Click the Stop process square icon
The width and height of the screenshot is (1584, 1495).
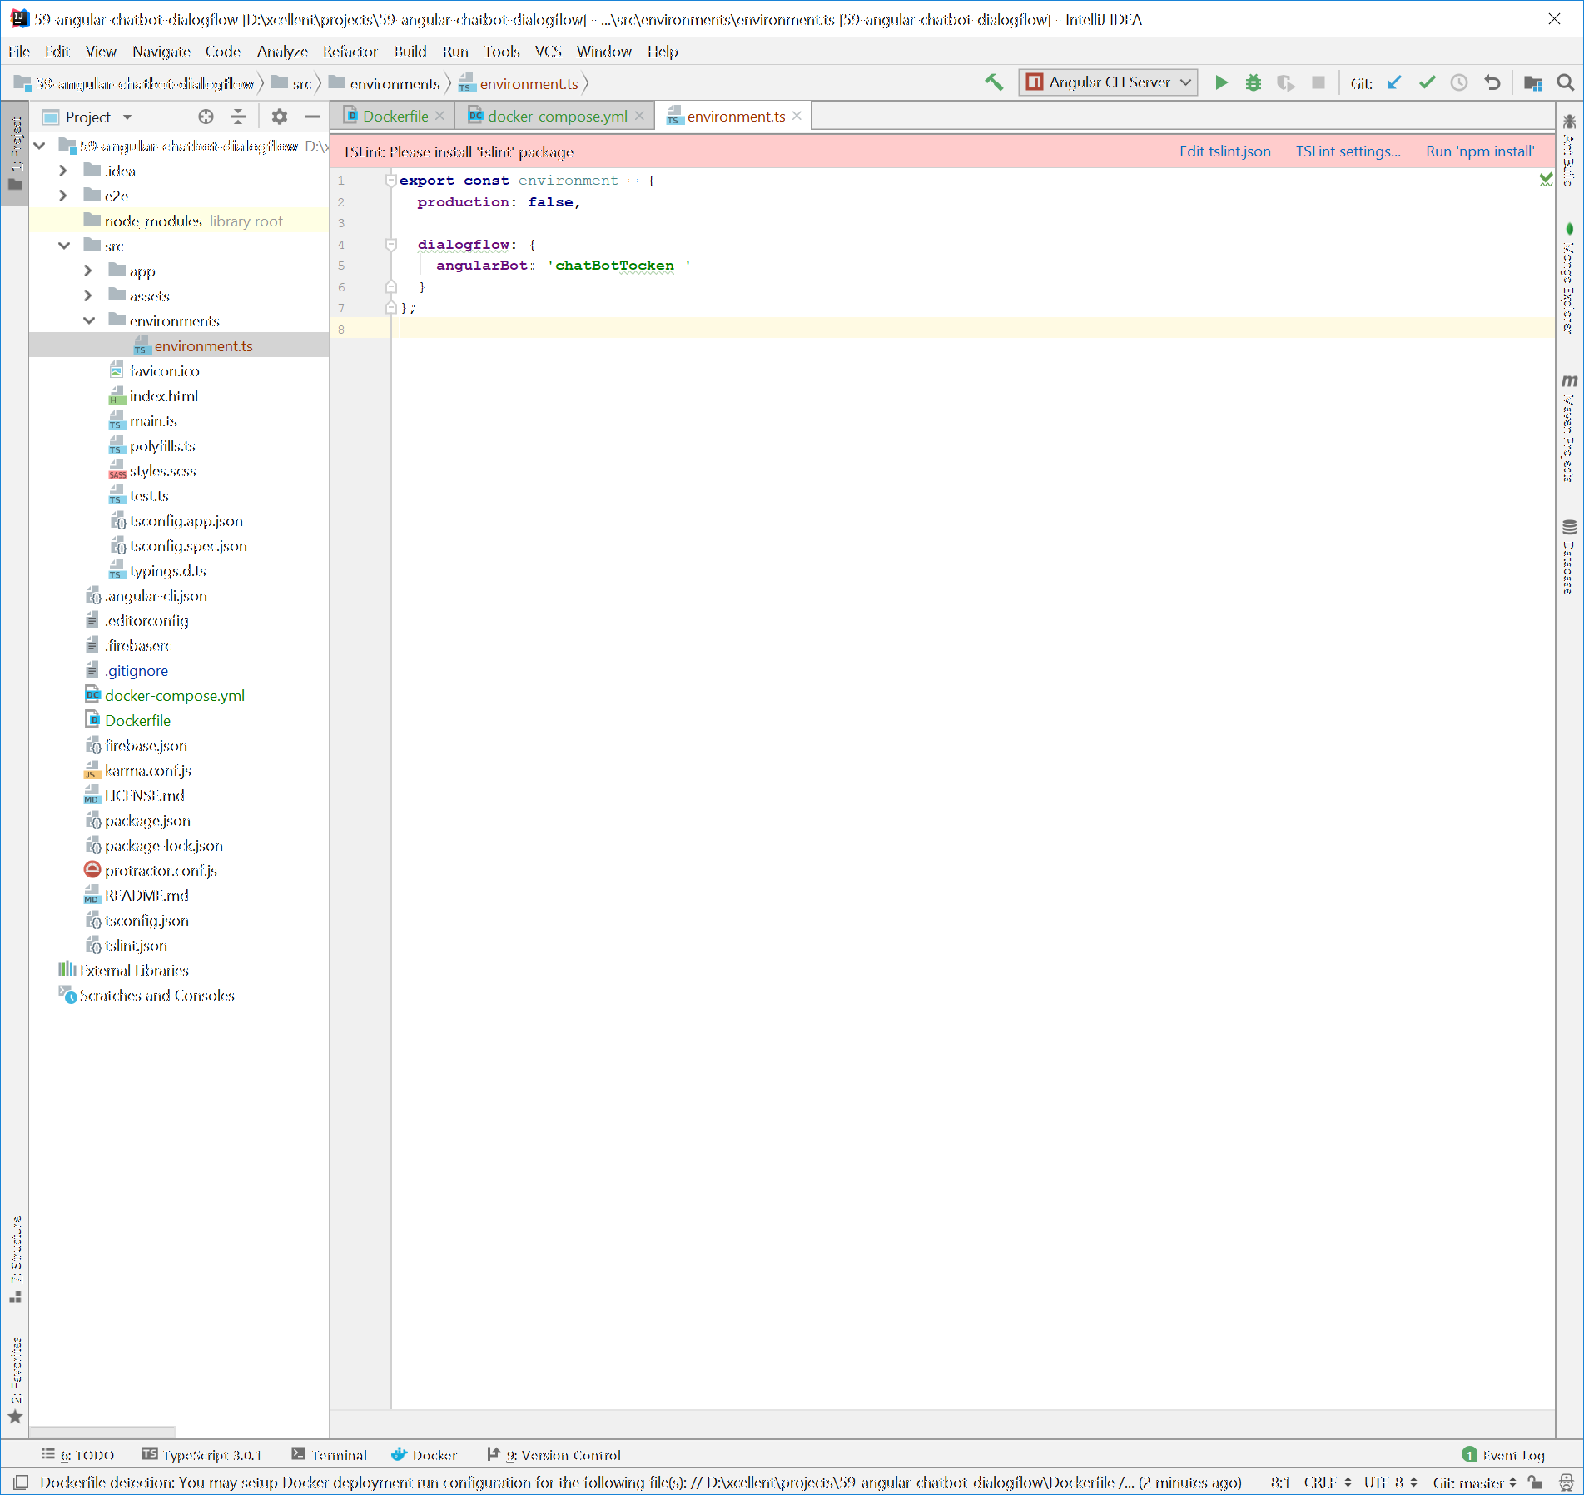(x=1318, y=82)
